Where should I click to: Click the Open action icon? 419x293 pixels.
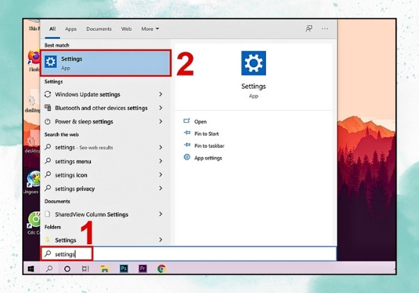click(186, 121)
